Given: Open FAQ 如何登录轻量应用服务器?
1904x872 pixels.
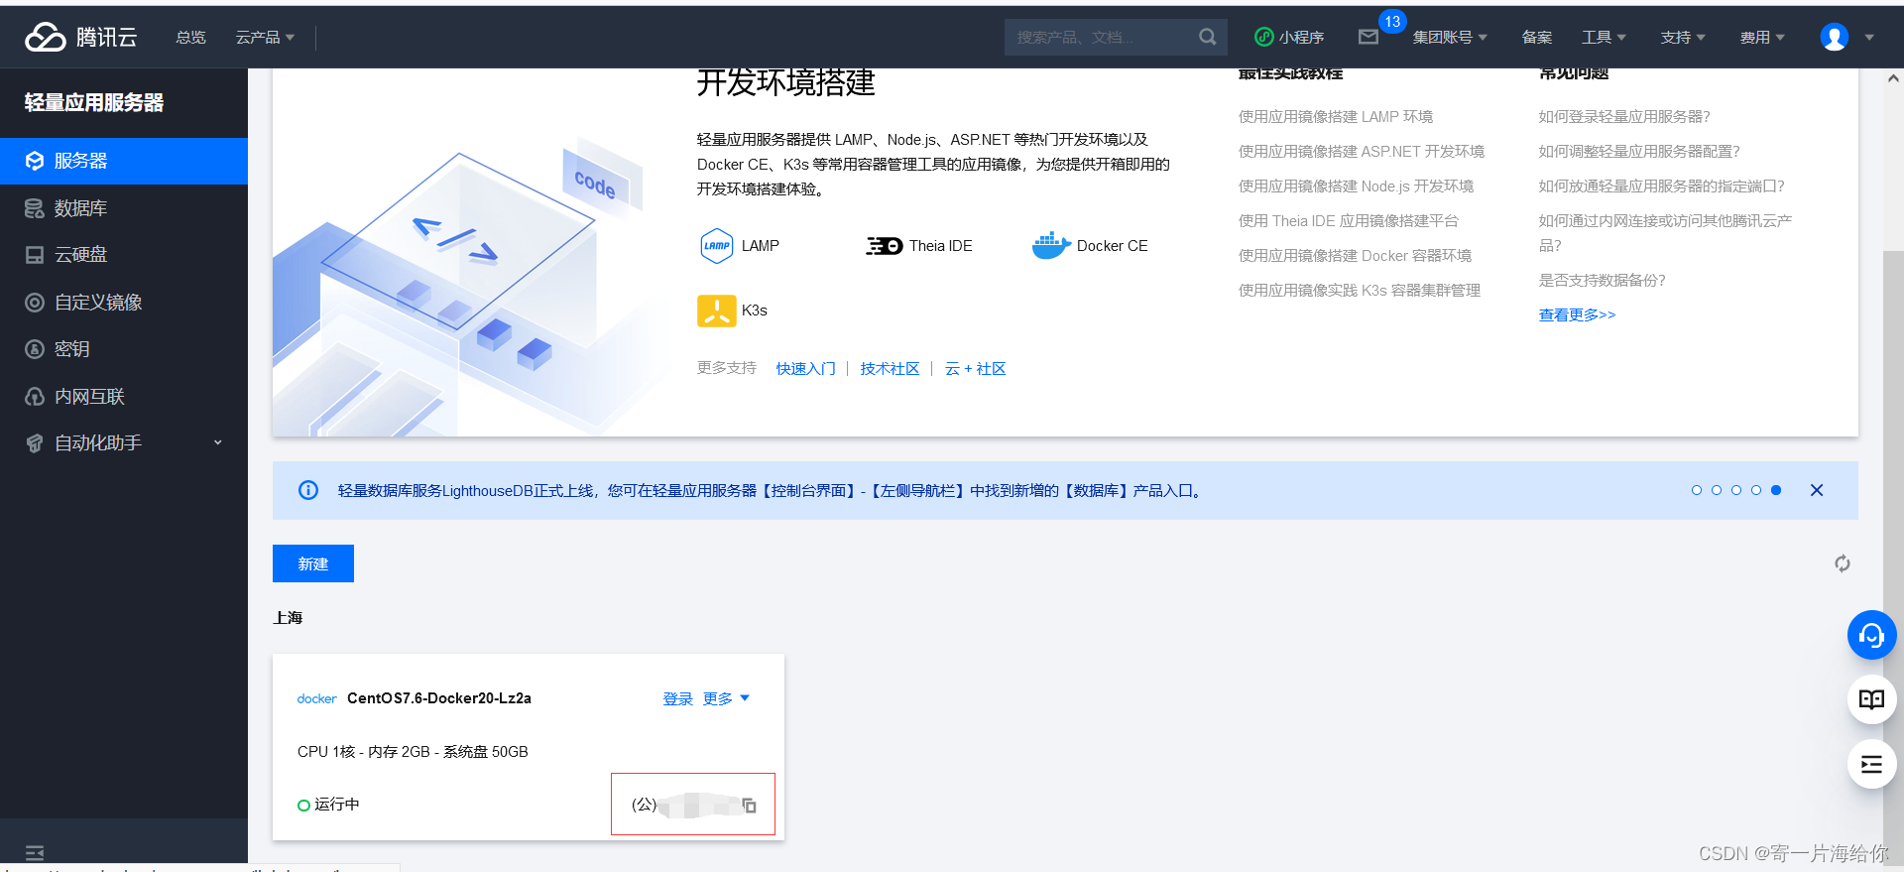Looking at the screenshot, I should (1624, 116).
